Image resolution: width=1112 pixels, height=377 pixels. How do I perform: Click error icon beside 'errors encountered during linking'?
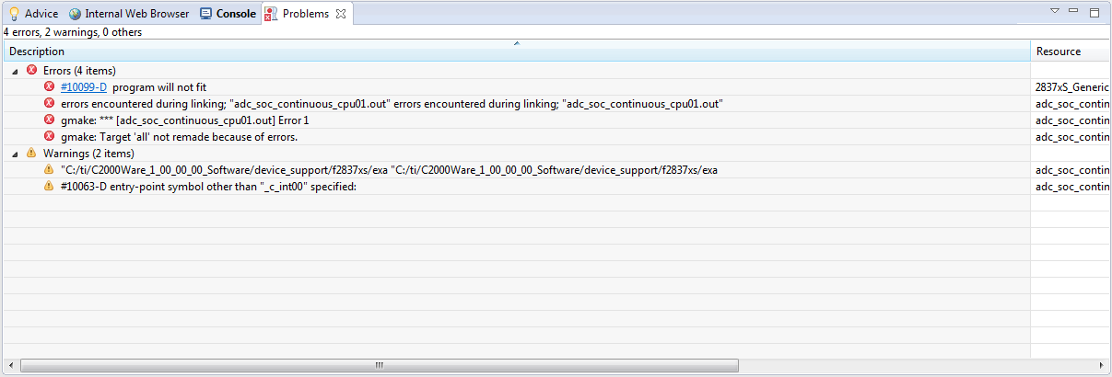(x=49, y=103)
